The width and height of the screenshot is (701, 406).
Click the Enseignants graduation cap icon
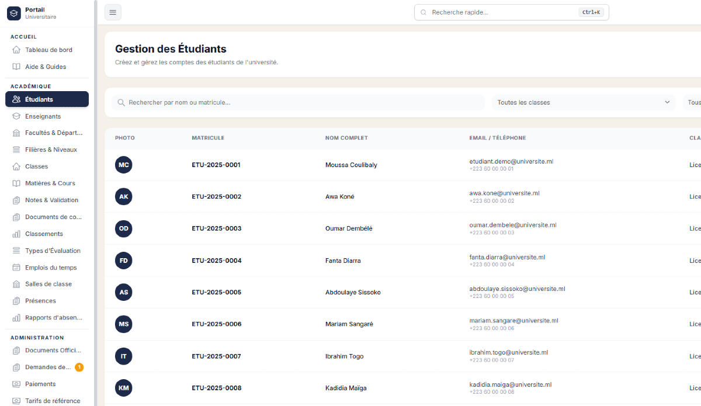click(16, 116)
